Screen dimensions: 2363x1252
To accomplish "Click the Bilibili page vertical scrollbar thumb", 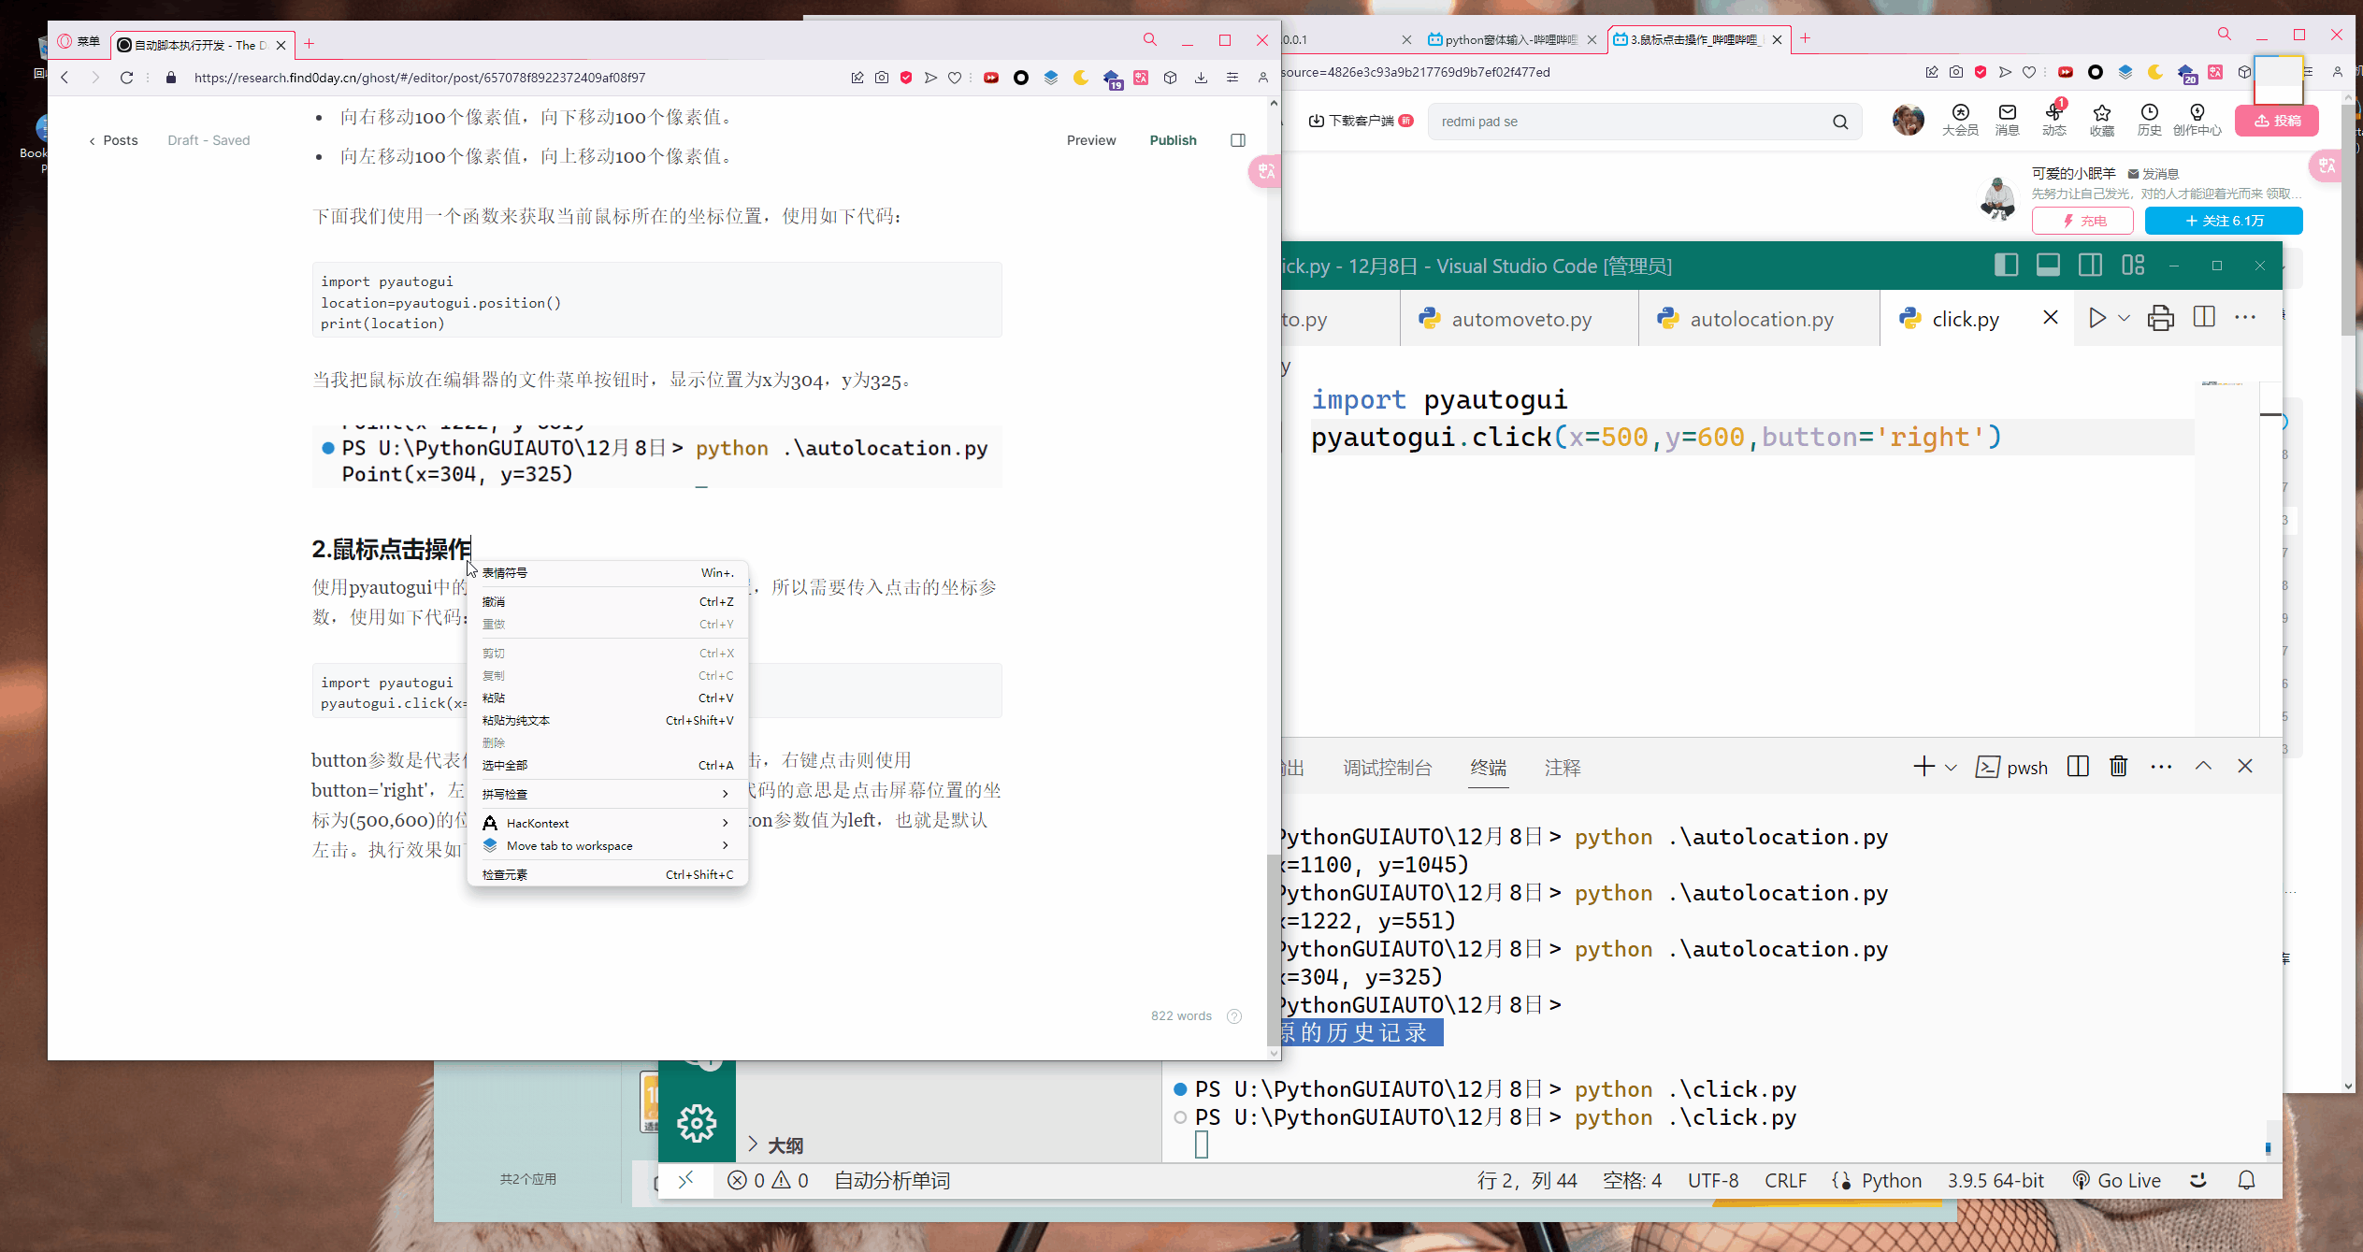I will coord(2348,220).
